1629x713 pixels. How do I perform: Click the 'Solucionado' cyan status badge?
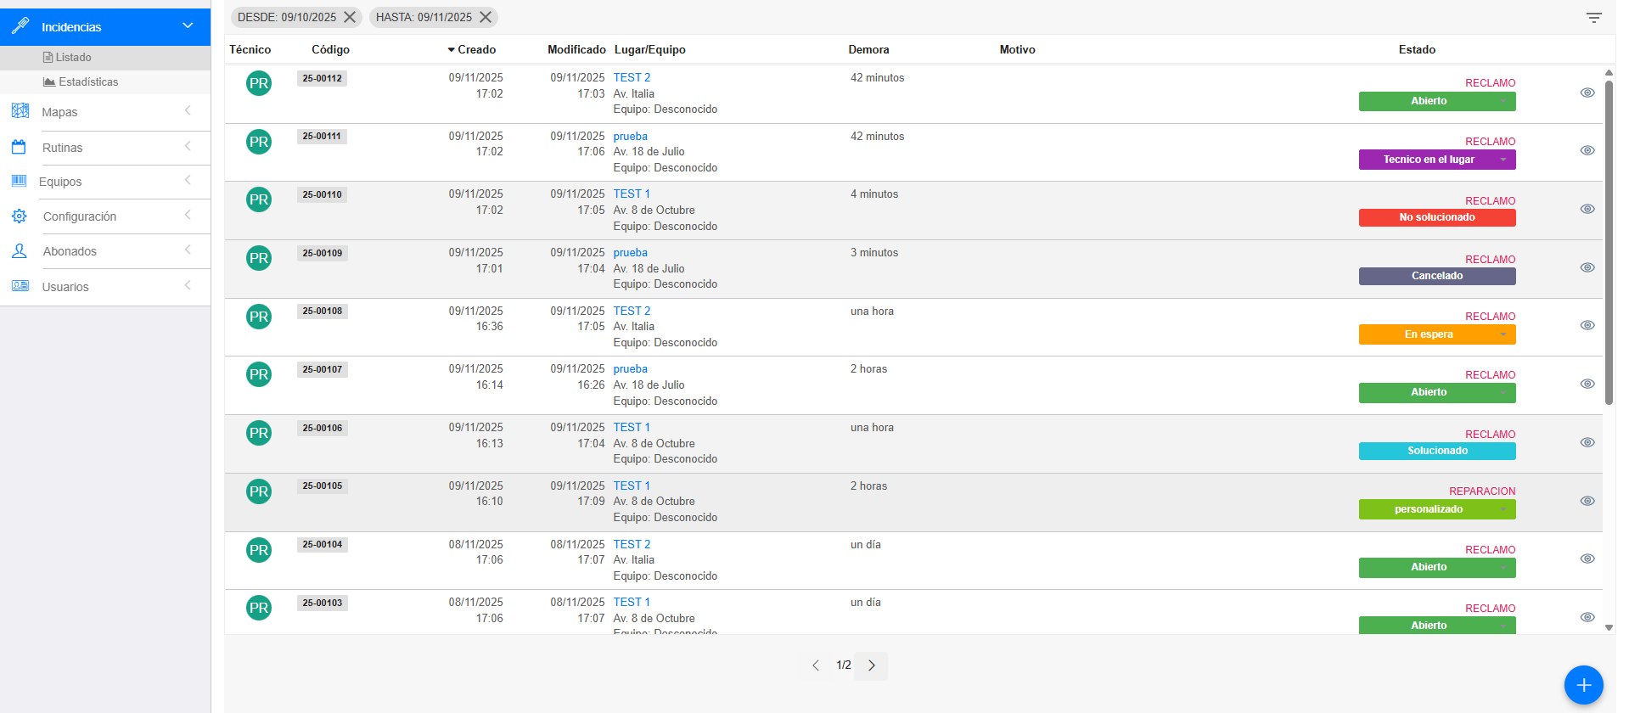[x=1437, y=451]
